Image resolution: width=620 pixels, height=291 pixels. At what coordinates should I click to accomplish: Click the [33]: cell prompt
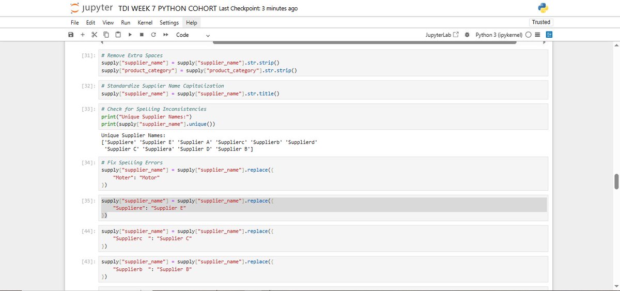pyautogui.click(x=89, y=109)
